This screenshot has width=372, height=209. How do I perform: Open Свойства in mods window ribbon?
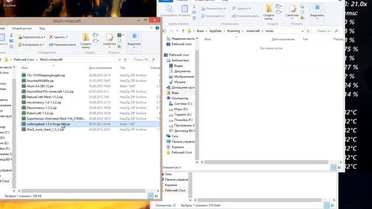(292, 12)
